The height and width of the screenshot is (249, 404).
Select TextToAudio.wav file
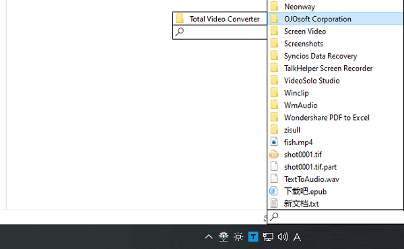pos(335,179)
